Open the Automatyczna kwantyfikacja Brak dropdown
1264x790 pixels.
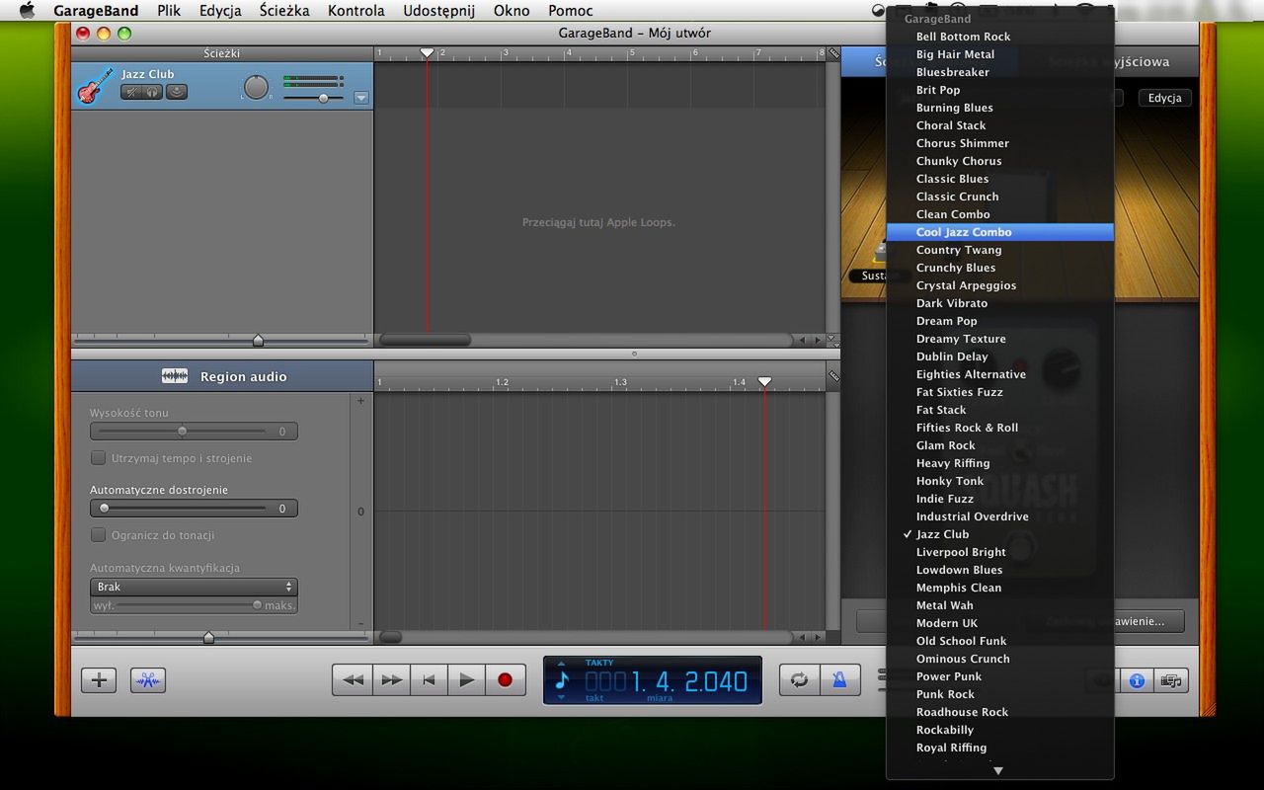pyautogui.click(x=194, y=587)
